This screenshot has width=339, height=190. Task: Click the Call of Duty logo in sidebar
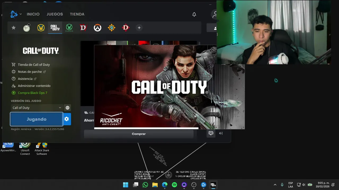click(x=41, y=51)
